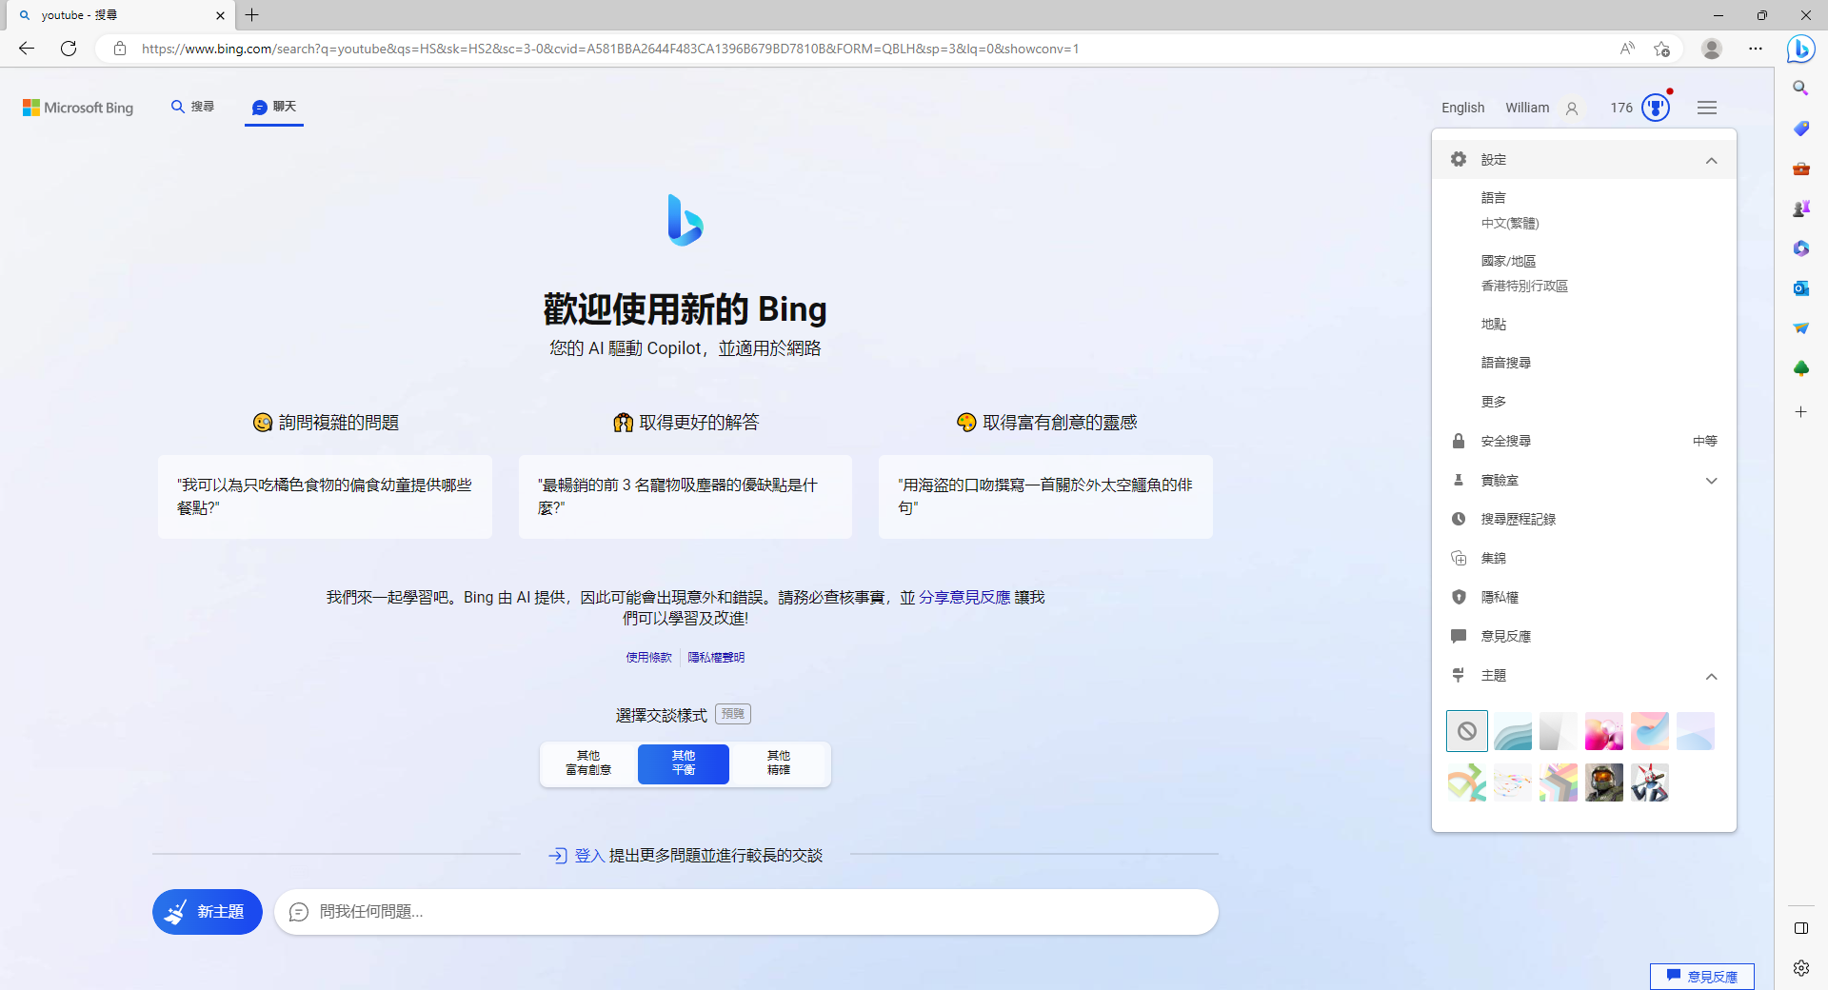
Task: Switch to the 搜尋 tab
Action: 192,107
